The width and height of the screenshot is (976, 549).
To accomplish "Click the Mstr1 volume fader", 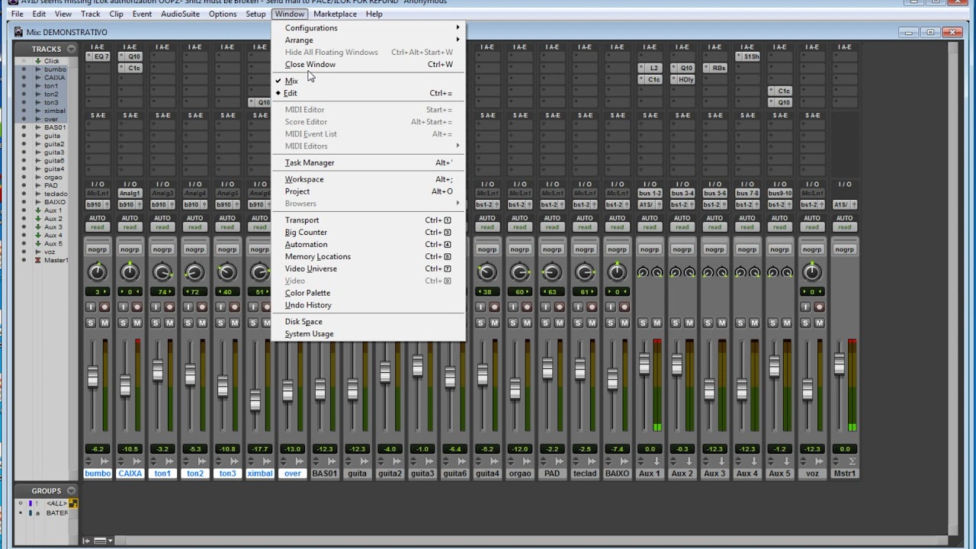I will click(840, 364).
